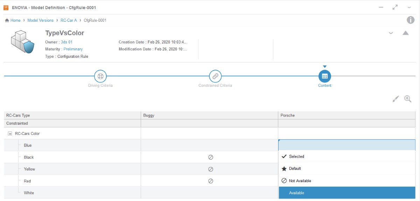Click the ENOVIA app logo icon
The width and height of the screenshot is (420, 201).
coord(6,7)
